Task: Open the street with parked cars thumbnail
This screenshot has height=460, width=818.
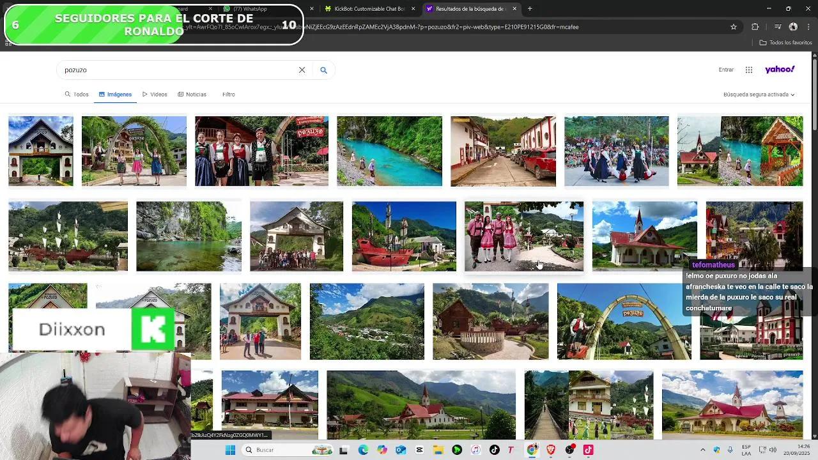Action: point(503,151)
